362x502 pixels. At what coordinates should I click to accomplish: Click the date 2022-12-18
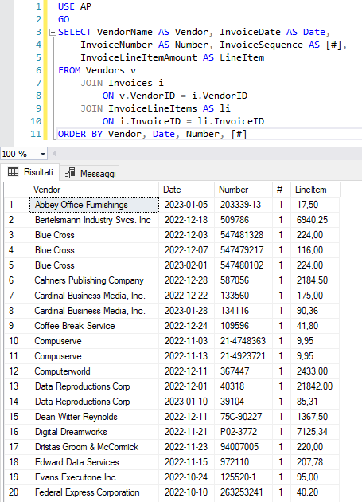186,220
